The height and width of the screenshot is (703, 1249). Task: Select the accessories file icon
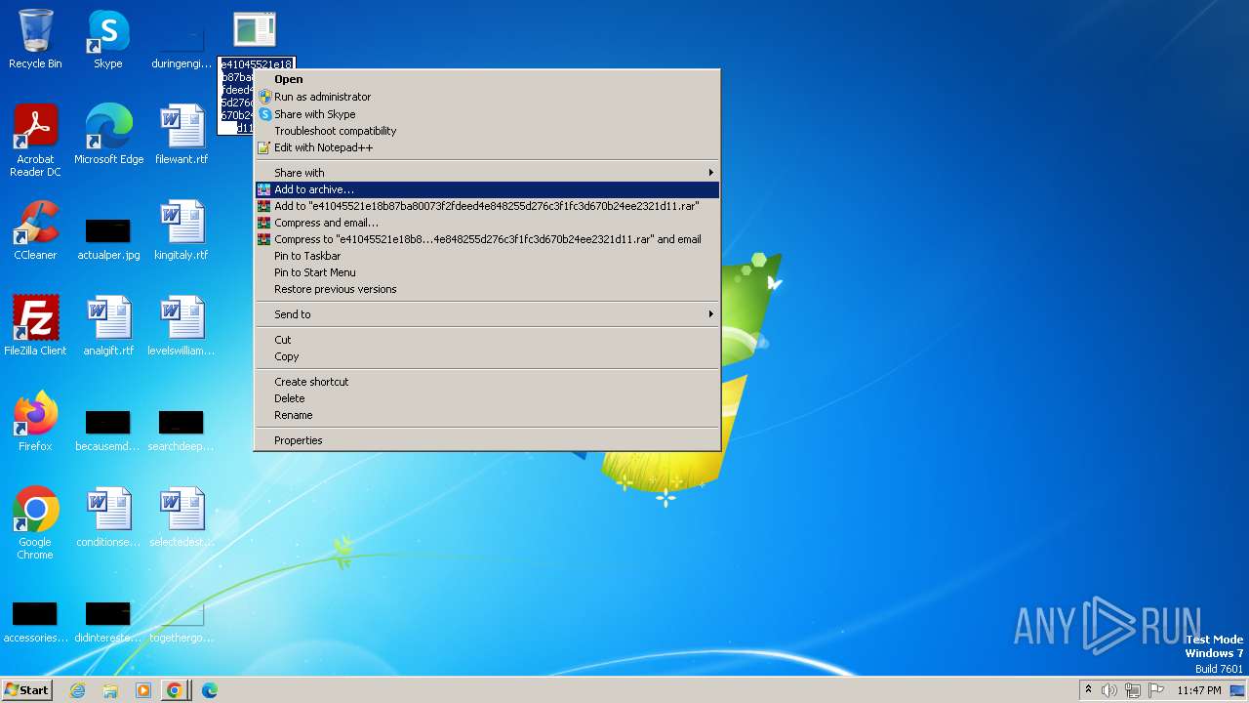(x=35, y=622)
